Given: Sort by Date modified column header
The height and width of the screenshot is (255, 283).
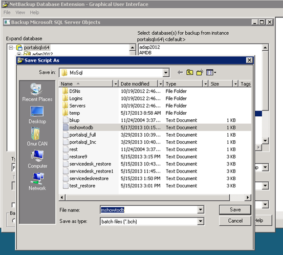Looking at the screenshot, I should point(139,84).
